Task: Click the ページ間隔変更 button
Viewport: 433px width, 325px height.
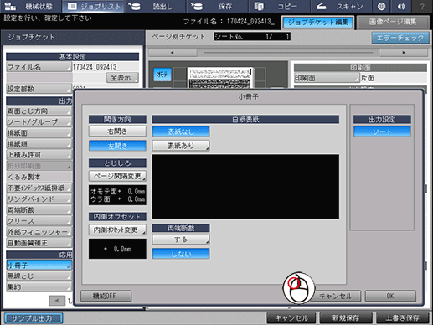Action: point(117,176)
